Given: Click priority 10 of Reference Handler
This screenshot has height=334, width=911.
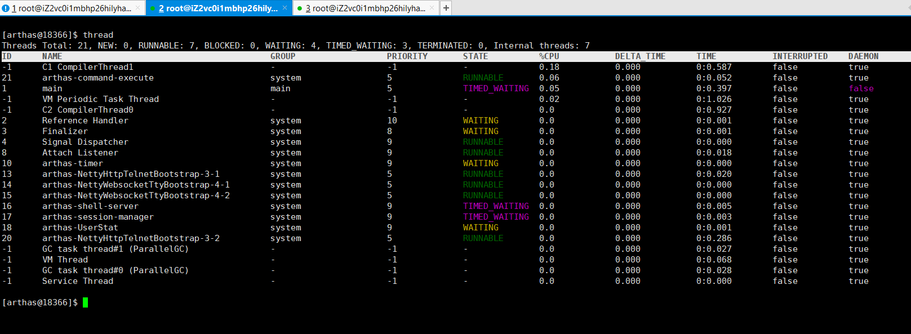Looking at the screenshot, I should 392,121.
